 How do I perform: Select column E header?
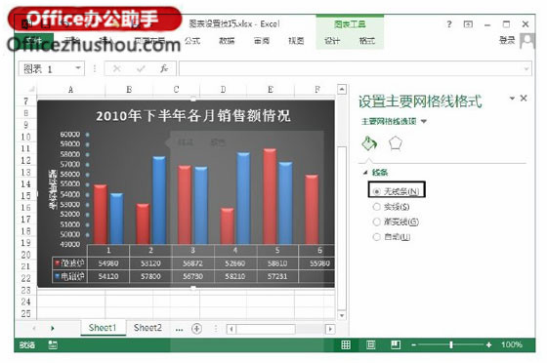(271, 90)
